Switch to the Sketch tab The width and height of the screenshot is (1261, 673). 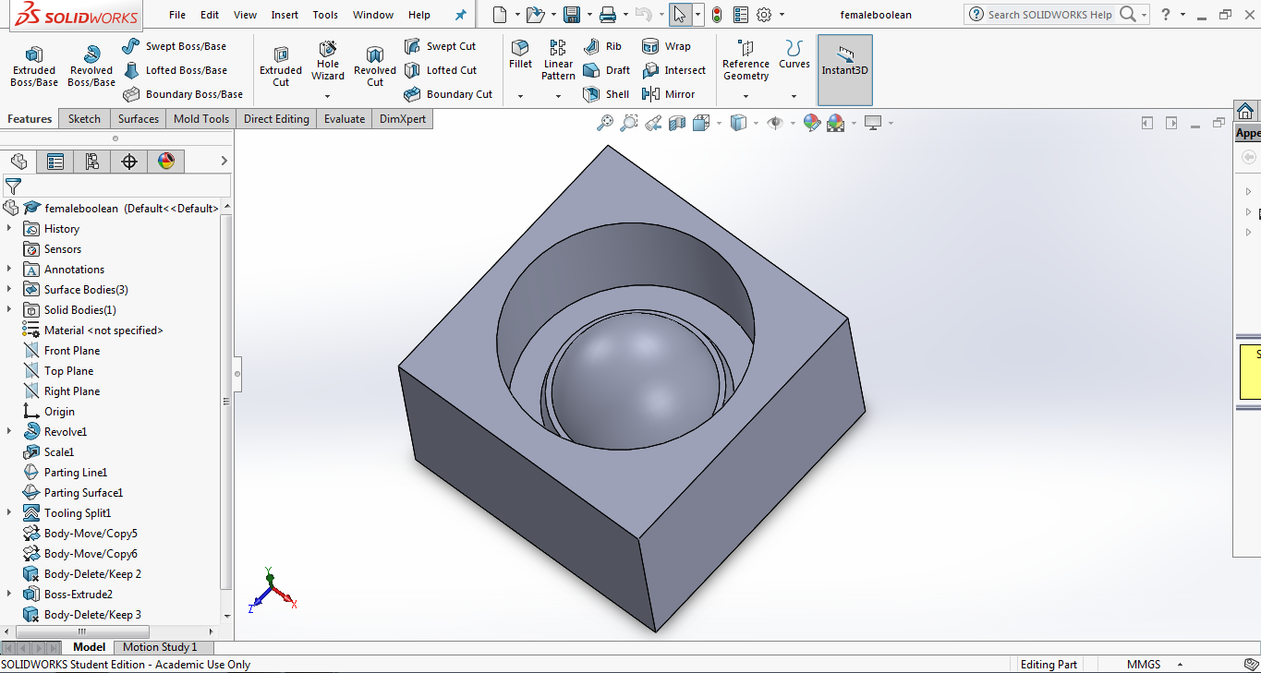(x=84, y=119)
